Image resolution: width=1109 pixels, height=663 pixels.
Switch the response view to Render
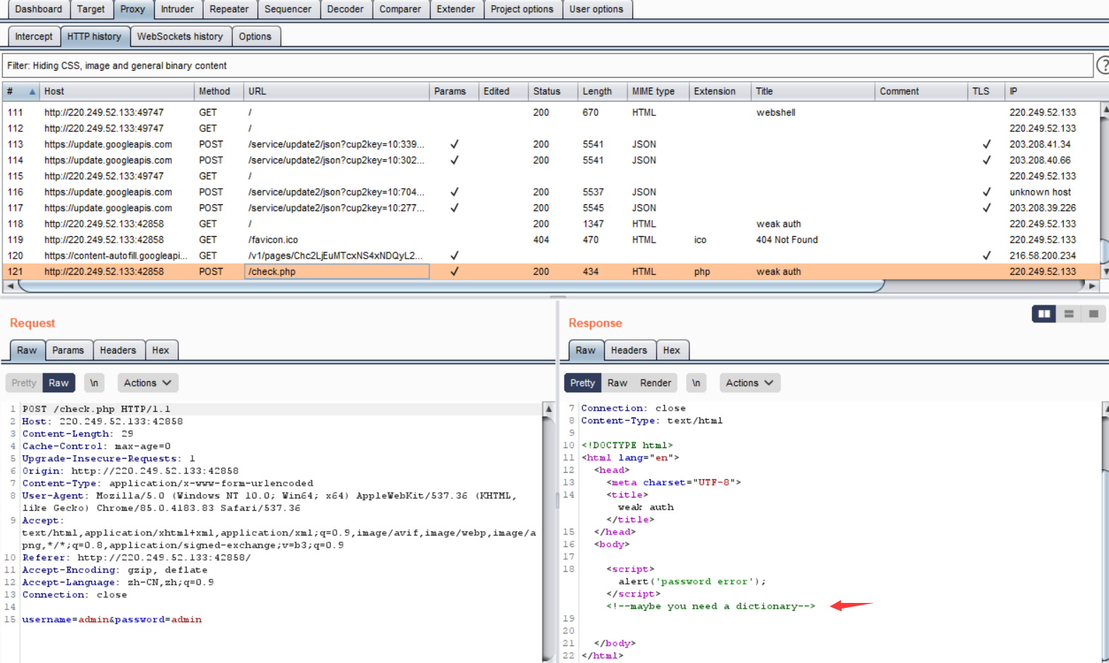(x=655, y=383)
